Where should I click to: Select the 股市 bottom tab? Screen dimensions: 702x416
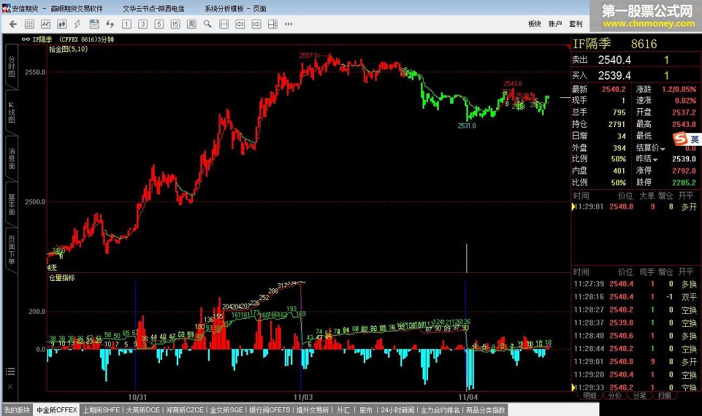[366, 410]
